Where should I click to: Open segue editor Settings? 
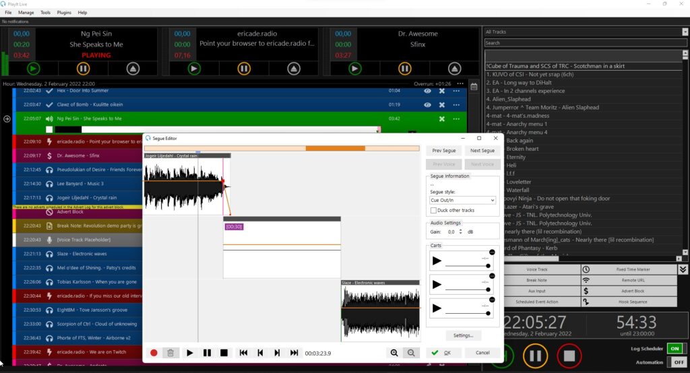click(x=464, y=335)
